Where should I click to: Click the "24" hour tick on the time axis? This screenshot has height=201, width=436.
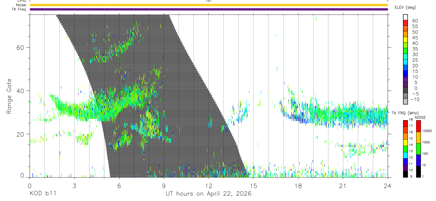click(388, 186)
